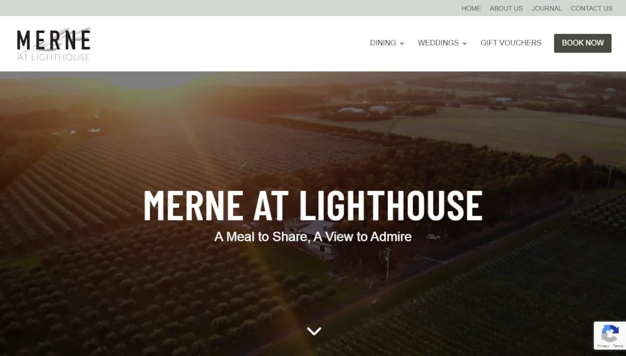This screenshot has height=356, width=626.
Task: Click the MERNE AT LIGHTHOUSE hero heading
Action: tap(313, 206)
